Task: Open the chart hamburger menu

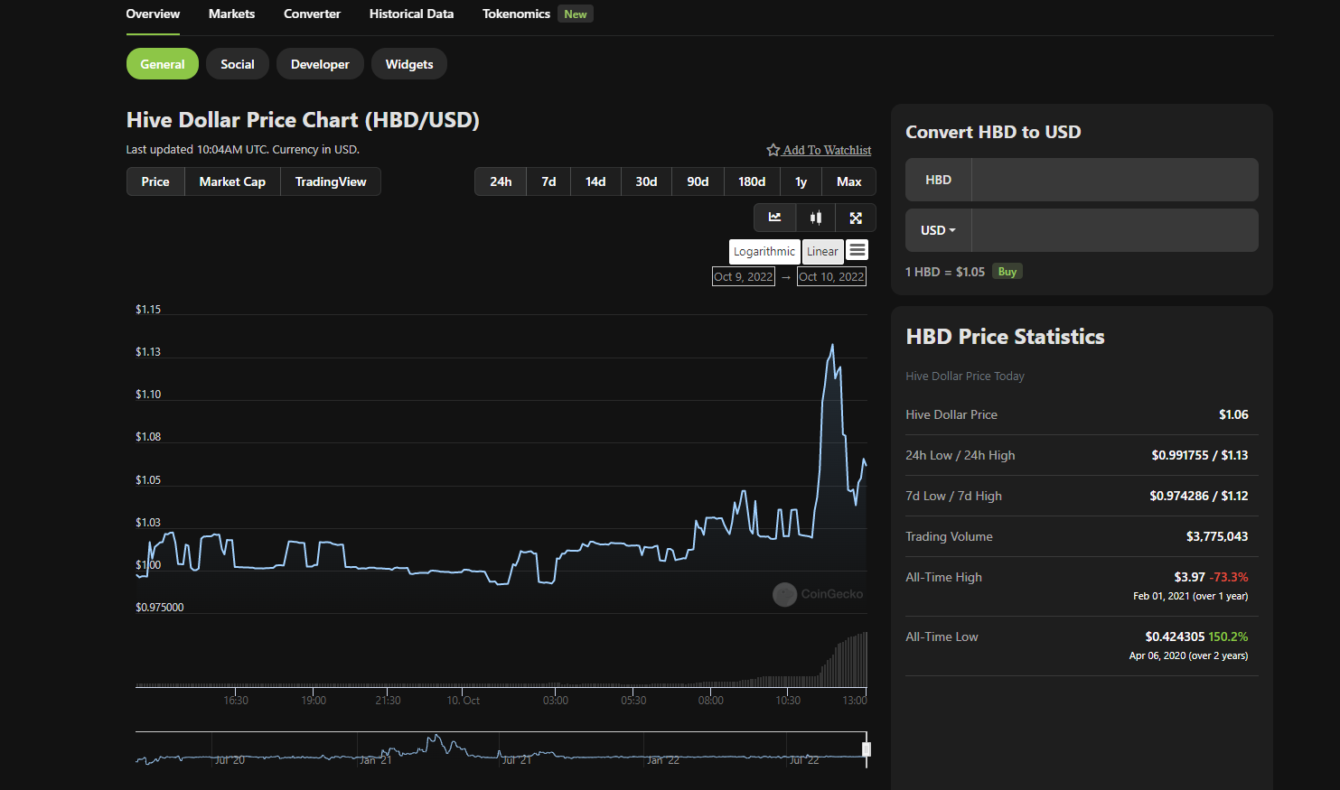Action: [857, 250]
